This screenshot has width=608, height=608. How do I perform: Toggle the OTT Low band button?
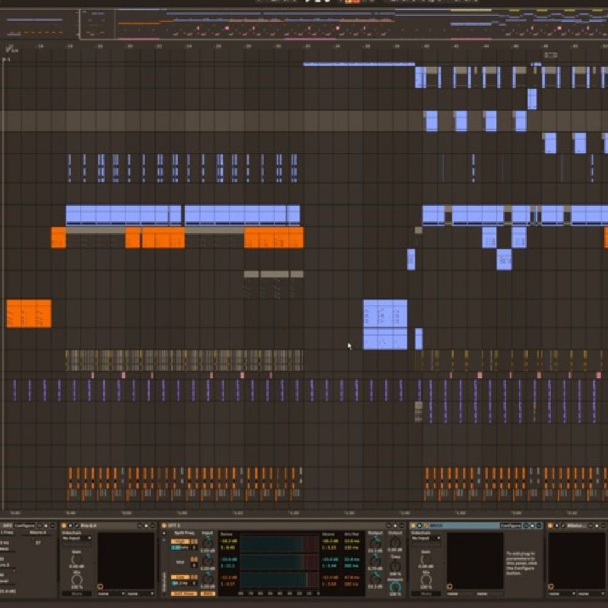coord(180,577)
